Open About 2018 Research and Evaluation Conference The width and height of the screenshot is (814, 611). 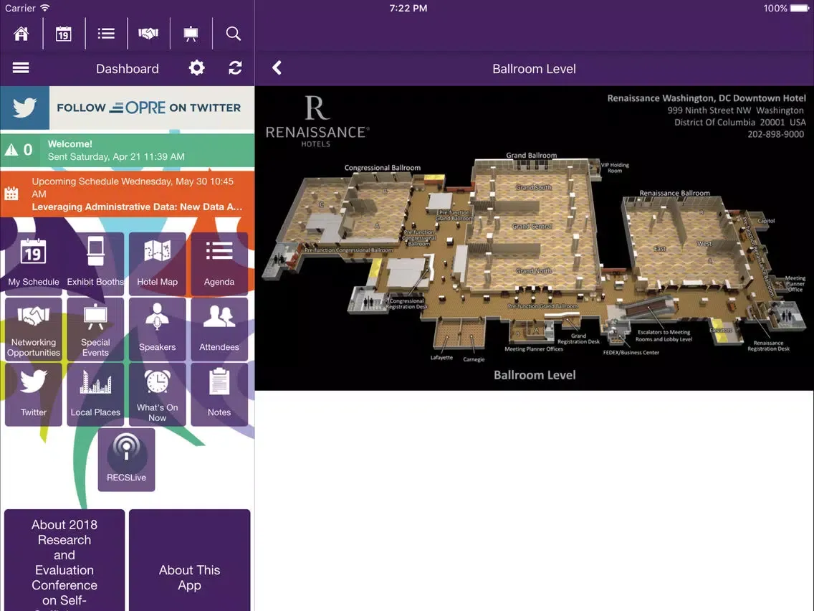(64, 560)
